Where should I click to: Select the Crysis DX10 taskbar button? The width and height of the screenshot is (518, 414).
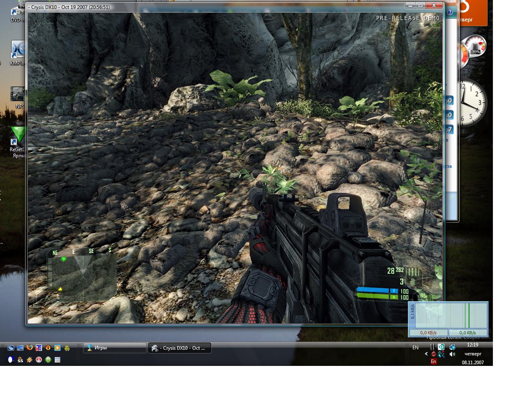180,348
